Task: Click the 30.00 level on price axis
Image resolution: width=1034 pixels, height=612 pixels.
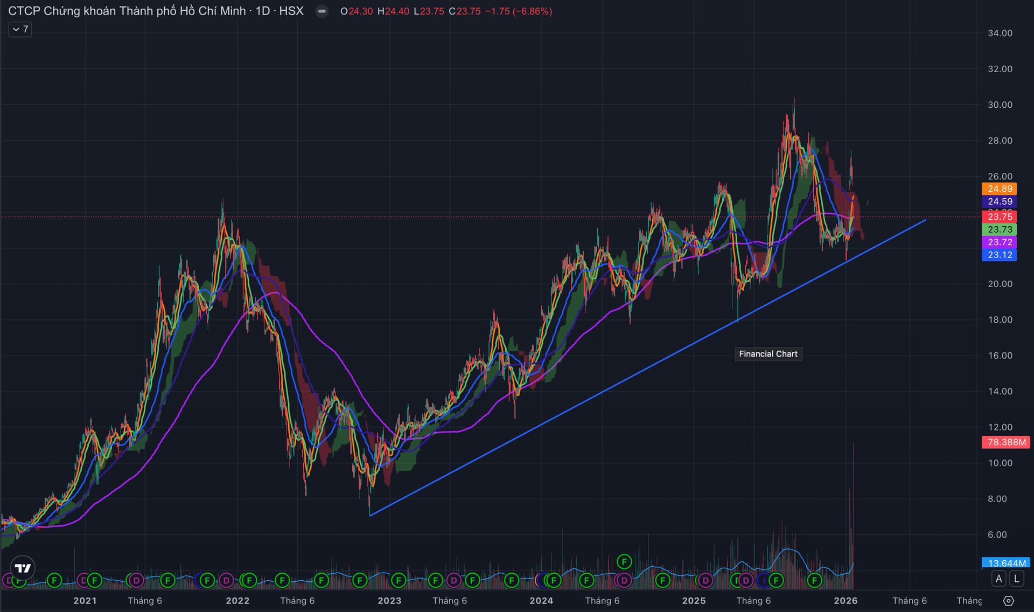Action: pyautogui.click(x=1000, y=105)
